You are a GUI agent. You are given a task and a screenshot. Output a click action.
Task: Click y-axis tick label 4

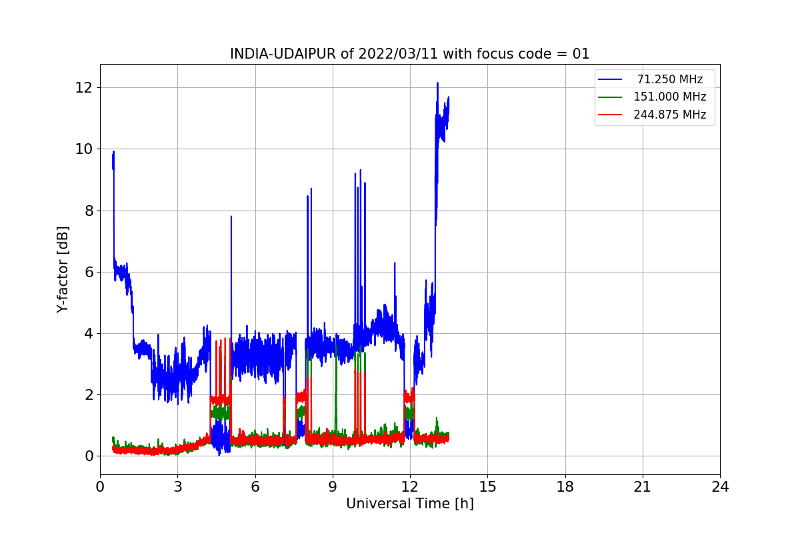pos(87,333)
